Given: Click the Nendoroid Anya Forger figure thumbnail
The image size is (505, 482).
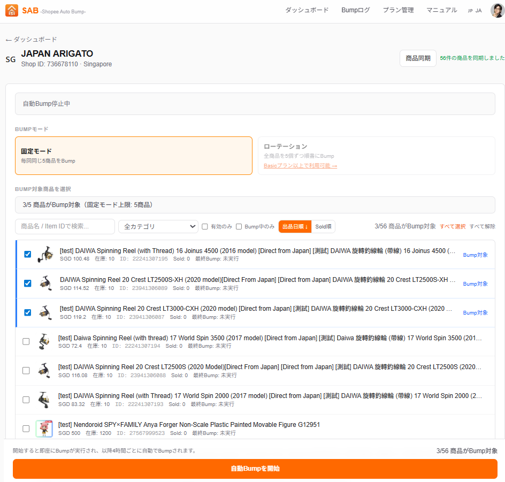Looking at the screenshot, I should [x=44, y=429].
